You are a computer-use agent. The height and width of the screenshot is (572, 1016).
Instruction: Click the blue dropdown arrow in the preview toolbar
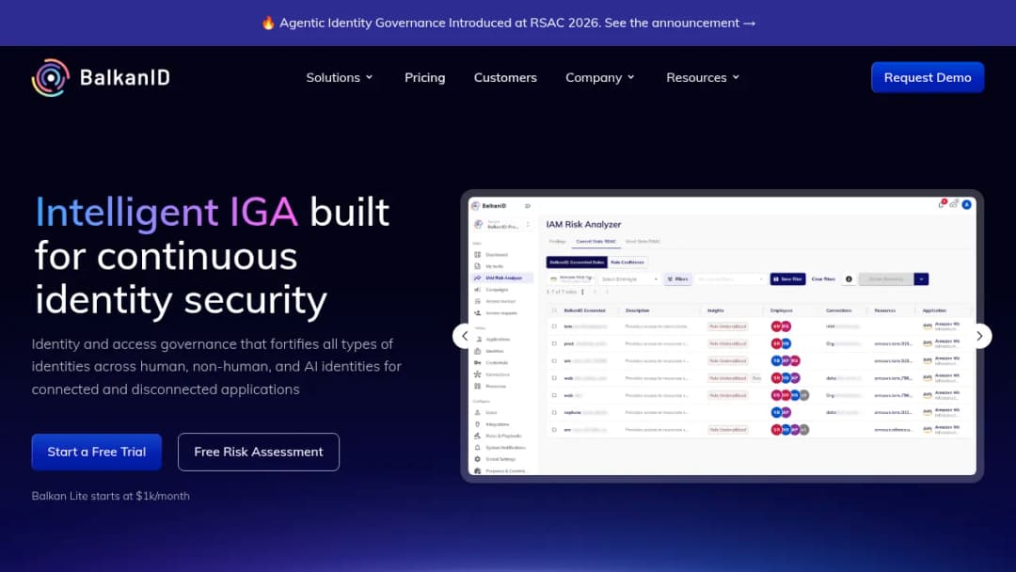[921, 279]
